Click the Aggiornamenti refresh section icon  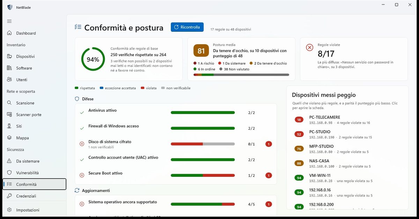77,190
